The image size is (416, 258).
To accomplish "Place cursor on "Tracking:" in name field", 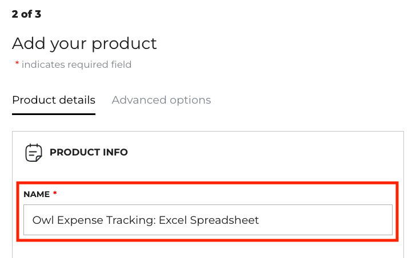I will (126, 220).
